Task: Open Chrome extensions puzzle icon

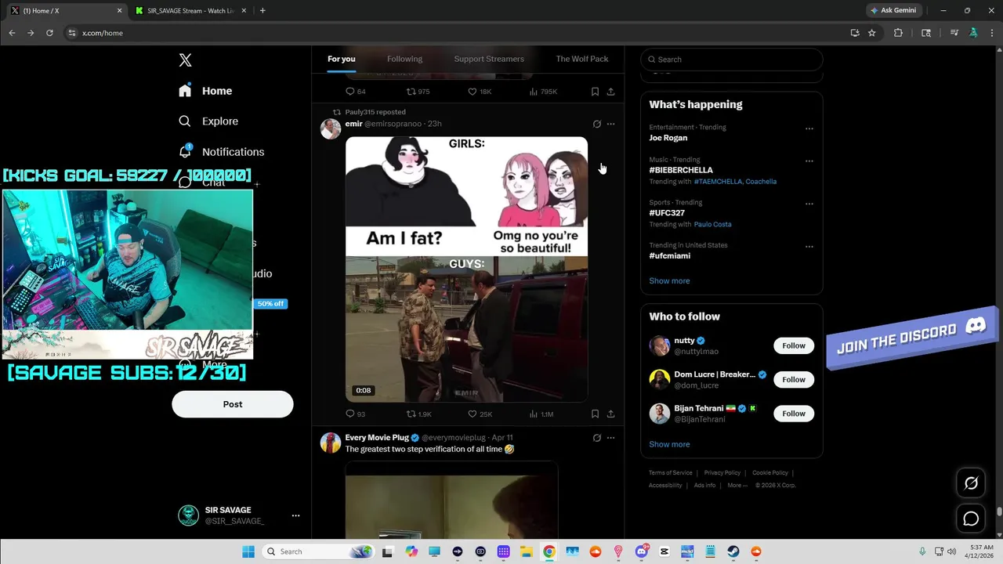Action: pyautogui.click(x=898, y=33)
